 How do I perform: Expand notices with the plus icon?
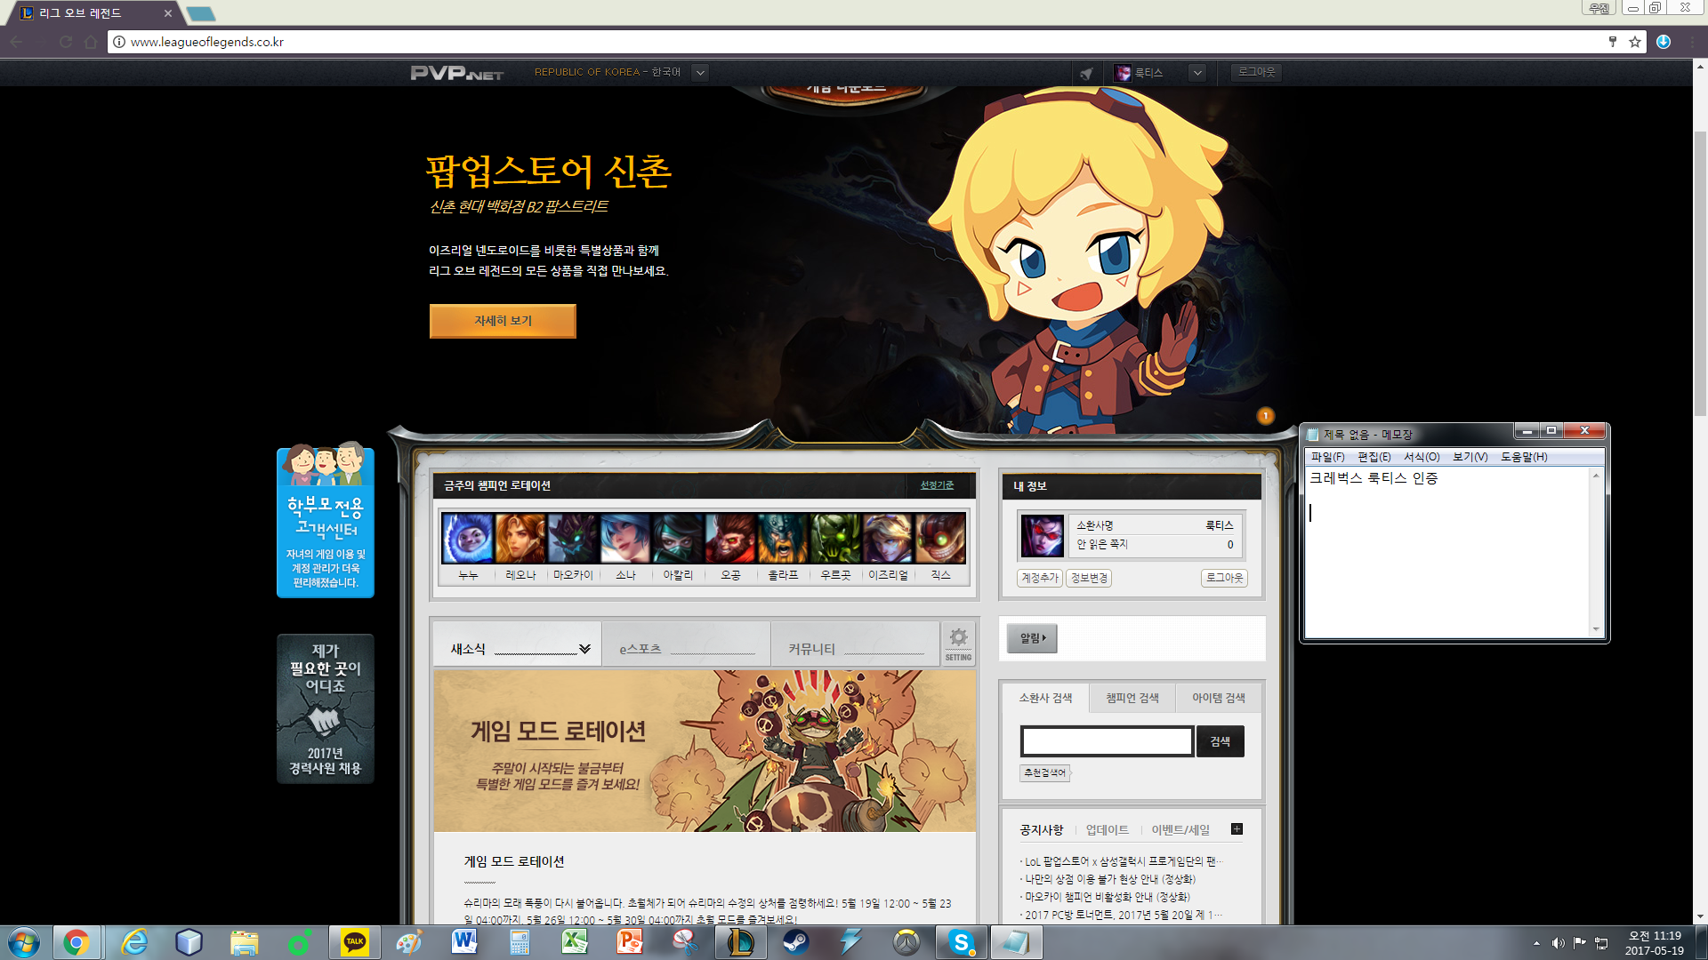(1237, 829)
